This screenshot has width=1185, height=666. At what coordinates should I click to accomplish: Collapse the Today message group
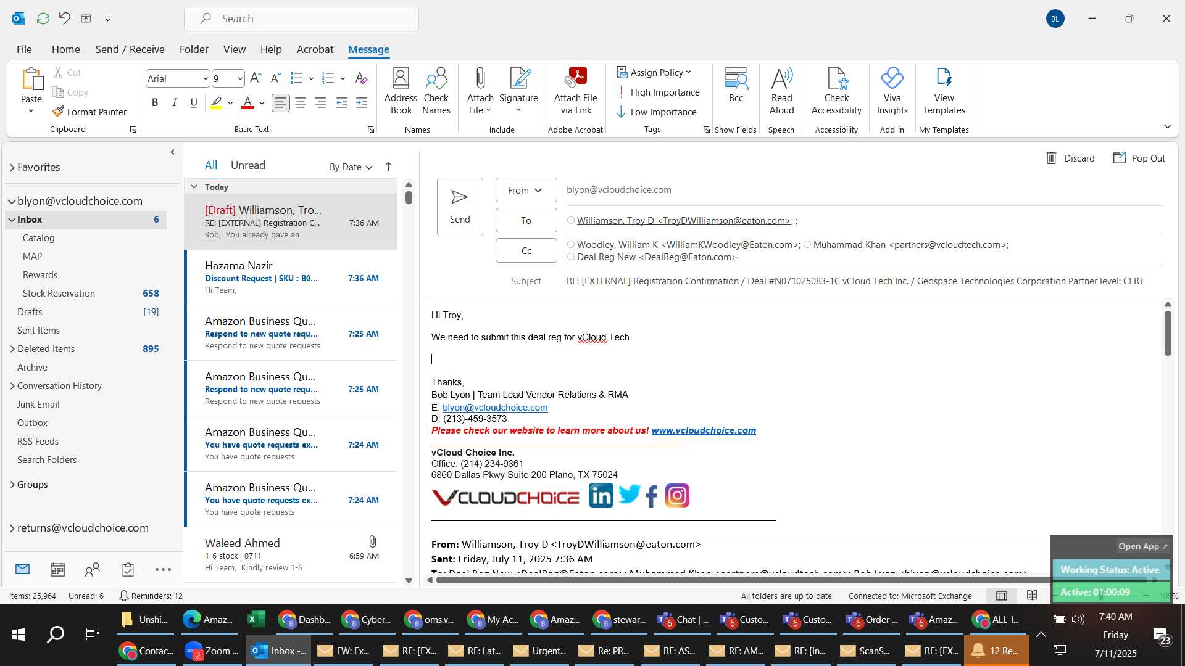(194, 186)
